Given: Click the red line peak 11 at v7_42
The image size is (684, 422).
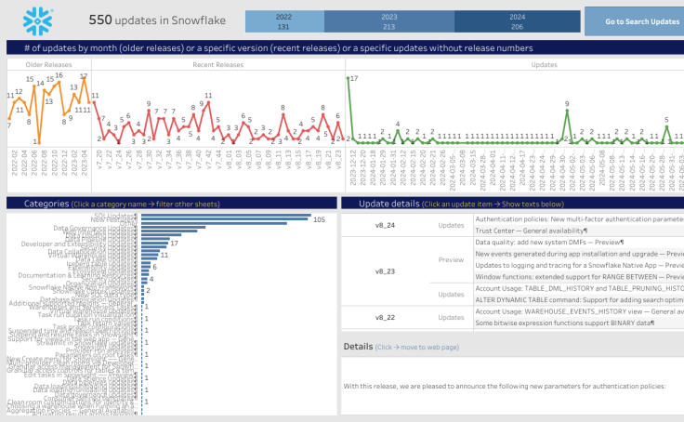Looking at the screenshot, I should click(208, 102).
